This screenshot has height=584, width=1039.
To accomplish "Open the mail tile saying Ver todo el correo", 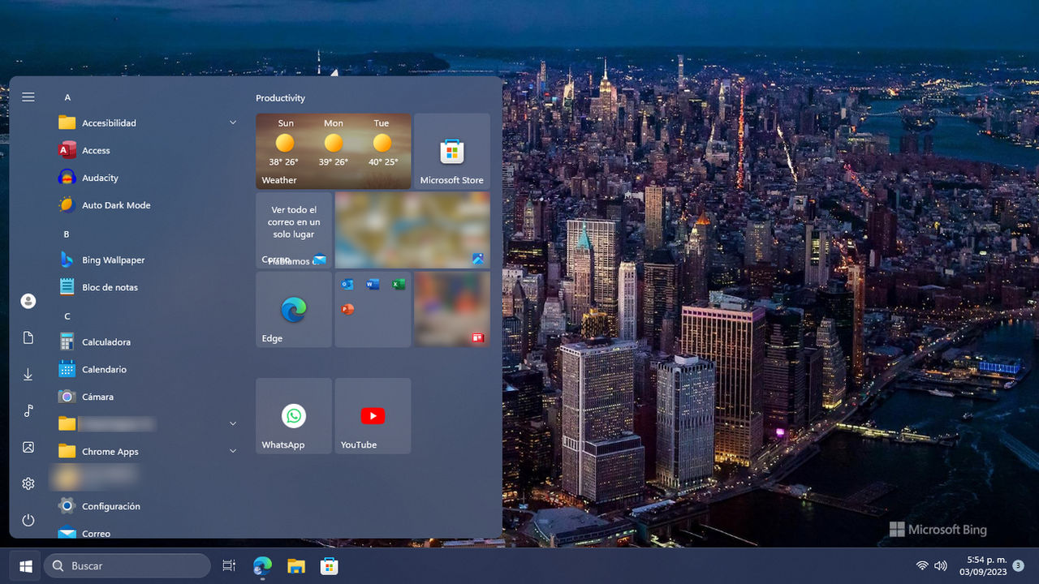I will (294, 230).
